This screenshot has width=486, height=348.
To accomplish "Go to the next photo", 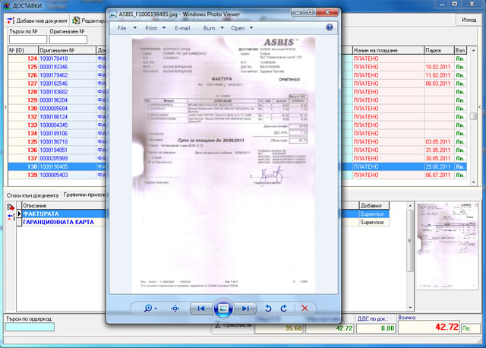I will (x=245, y=308).
